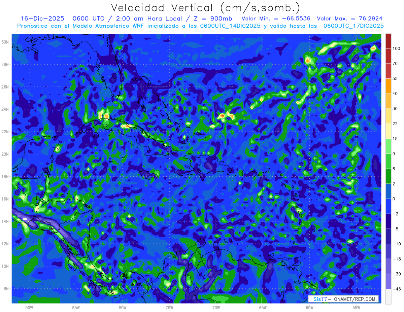Select the legend swatch between 55 and 70
Screen dimensions: 404x312
(388, 71)
